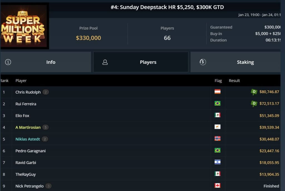Click the green D marker beside Chris Rudolph's winnings

pyautogui.click(x=254, y=92)
